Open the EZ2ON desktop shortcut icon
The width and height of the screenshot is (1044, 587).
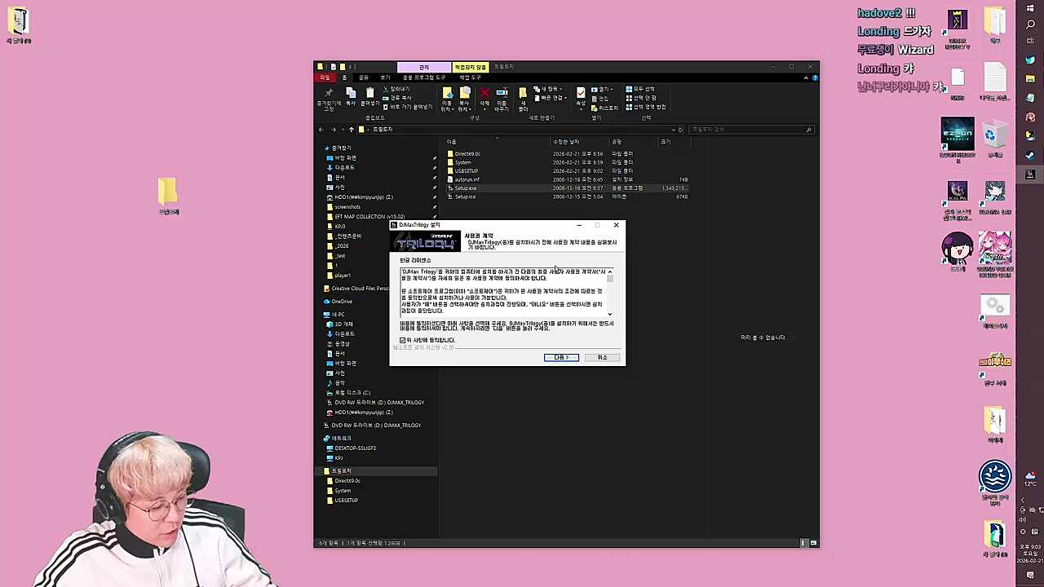957,135
